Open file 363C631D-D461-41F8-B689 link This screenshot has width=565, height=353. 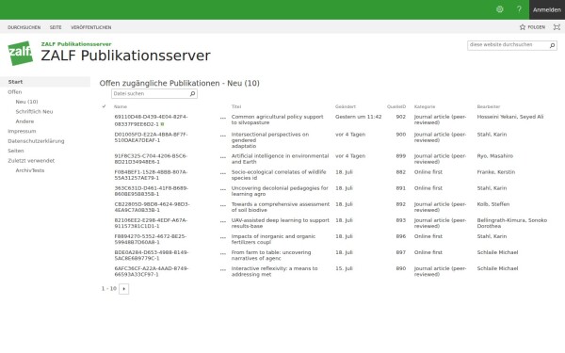(151, 191)
